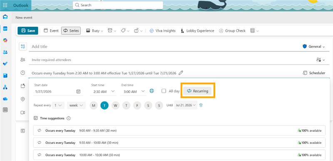Open the reminder alarm clock dropdown
This screenshot has width=333, height=161.
coord(112,30)
